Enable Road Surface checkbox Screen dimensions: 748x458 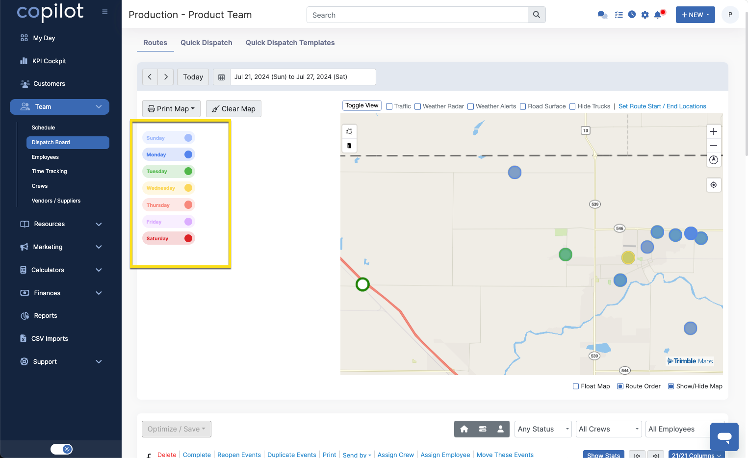523,106
